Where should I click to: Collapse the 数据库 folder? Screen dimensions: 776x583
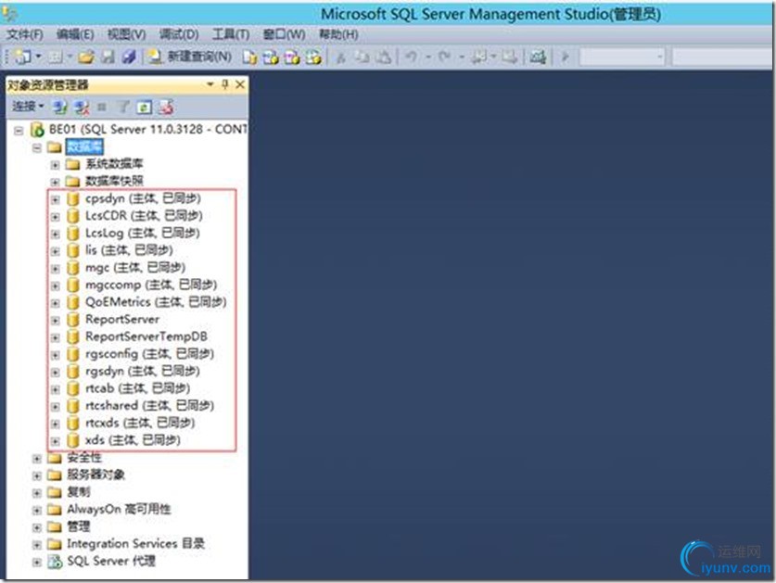click(37, 147)
